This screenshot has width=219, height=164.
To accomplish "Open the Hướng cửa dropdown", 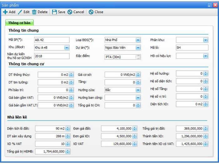I will coord(138,90).
